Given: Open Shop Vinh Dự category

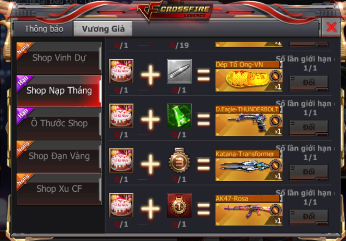Looking at the screenshot, I should (59, 58).
